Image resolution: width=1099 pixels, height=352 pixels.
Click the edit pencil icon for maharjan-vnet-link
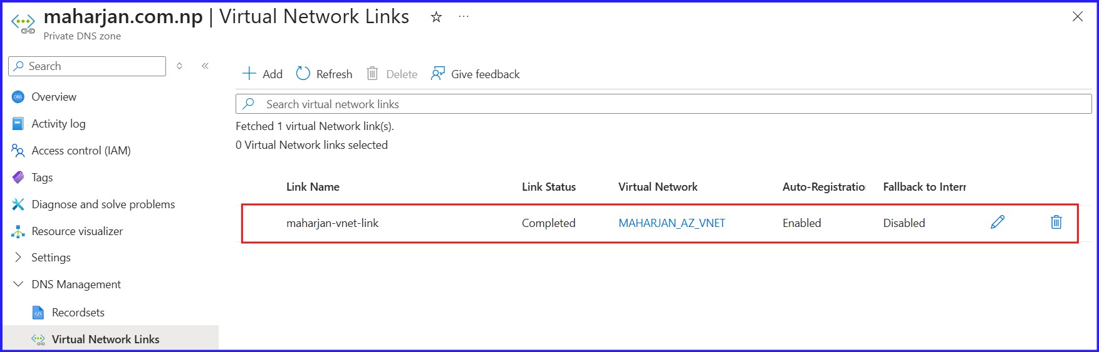(x=997, y=222)
